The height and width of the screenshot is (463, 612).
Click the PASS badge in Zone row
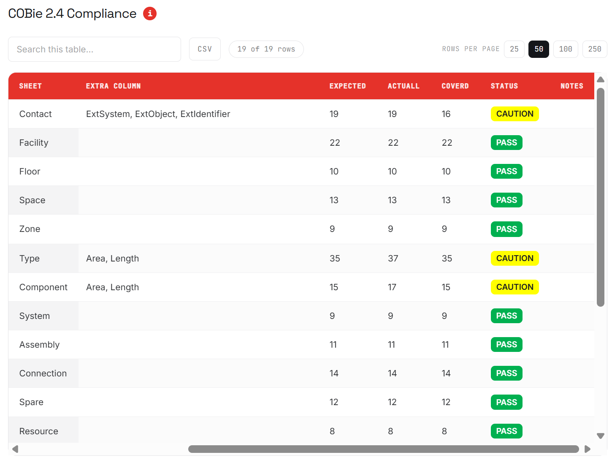(506, 229)
